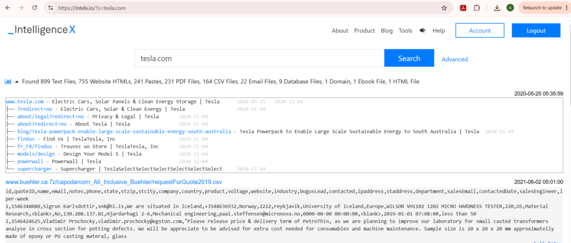
Task: Bookmark this page with the star icon
Action: tap(444, 8)
